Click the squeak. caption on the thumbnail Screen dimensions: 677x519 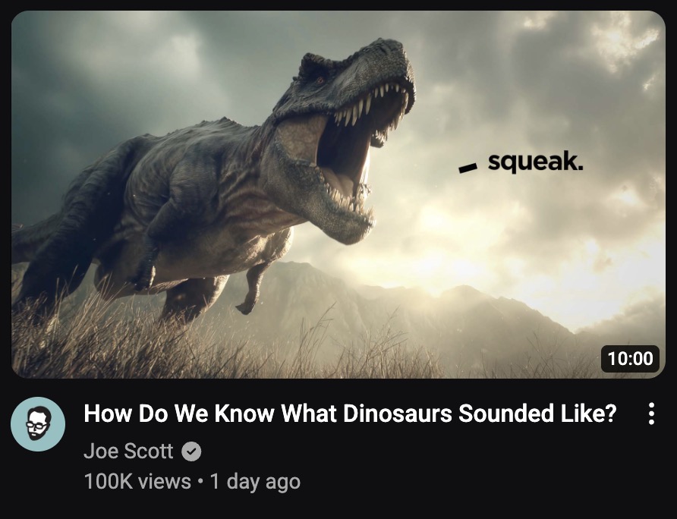[535, 162]
